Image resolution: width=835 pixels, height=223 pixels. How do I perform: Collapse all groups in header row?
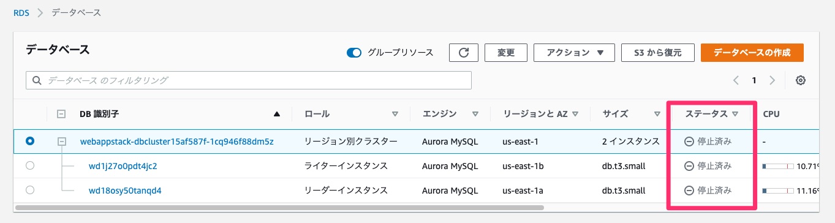click(x=61, y=114)
